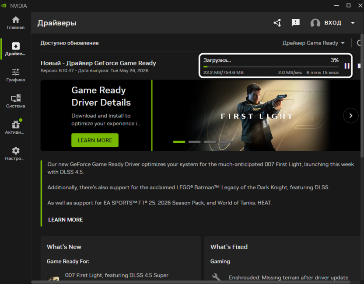The height and width of the screenshot is (284, 364).
Task: Select the first carousel indicator
Action: click(x=179, y=142)
